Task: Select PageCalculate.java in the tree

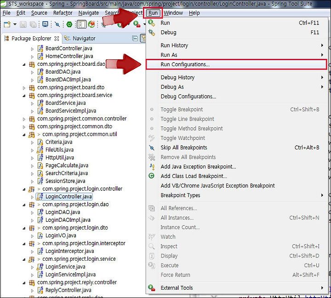Action: pyautogui.click(x=67, y=166)
